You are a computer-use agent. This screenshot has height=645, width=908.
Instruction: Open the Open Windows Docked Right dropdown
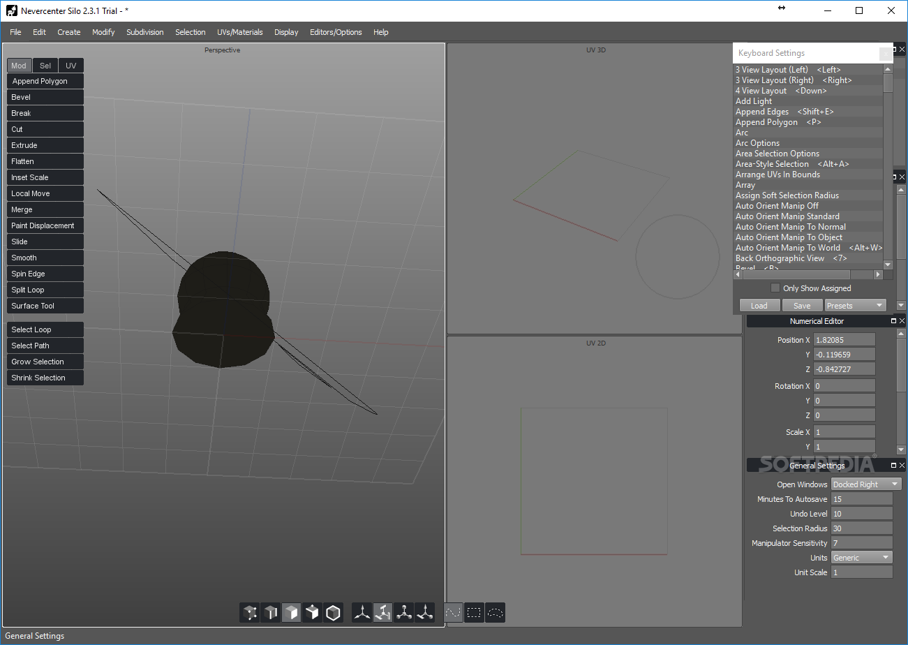[x=866, y=484]
